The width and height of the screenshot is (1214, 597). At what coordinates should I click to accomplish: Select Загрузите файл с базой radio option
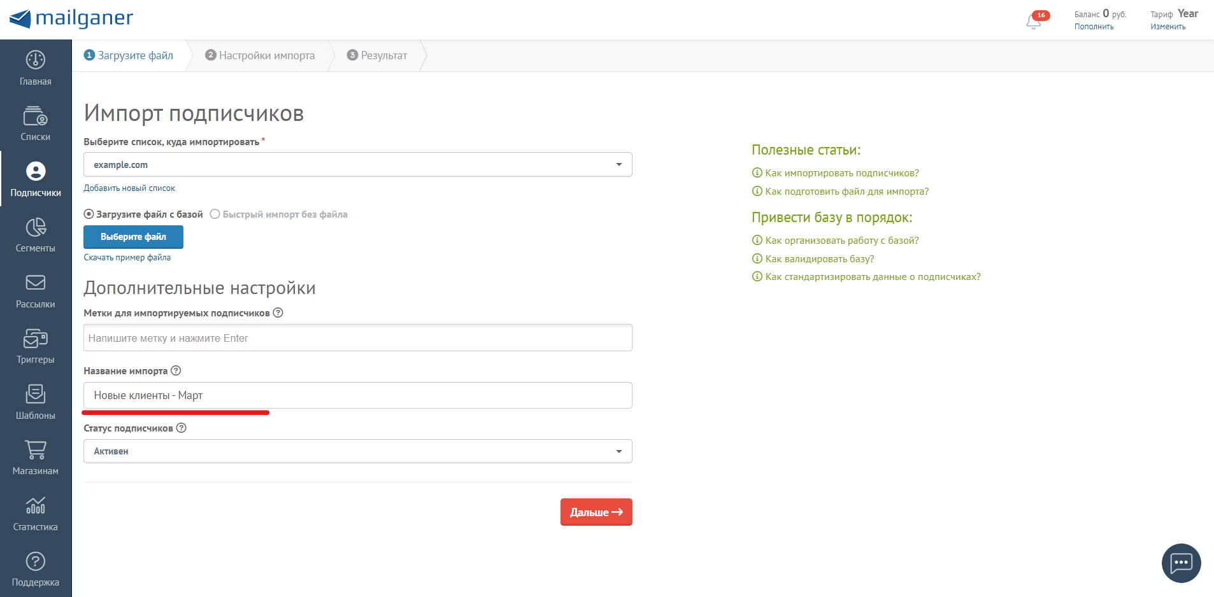[x=89, y=214]
